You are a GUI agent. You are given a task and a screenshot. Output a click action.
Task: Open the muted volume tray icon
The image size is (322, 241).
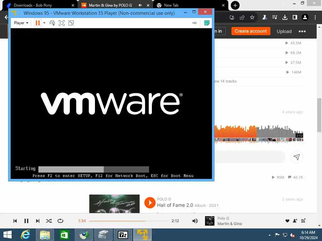click(293, 235)
